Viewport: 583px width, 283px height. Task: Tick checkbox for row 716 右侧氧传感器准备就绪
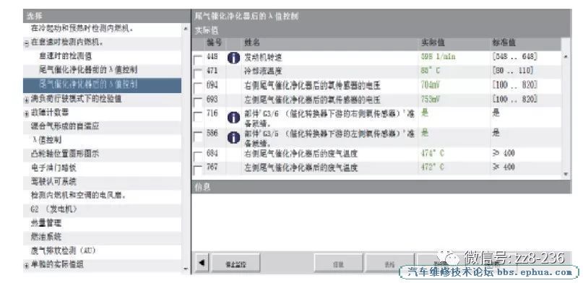point(198,117)
